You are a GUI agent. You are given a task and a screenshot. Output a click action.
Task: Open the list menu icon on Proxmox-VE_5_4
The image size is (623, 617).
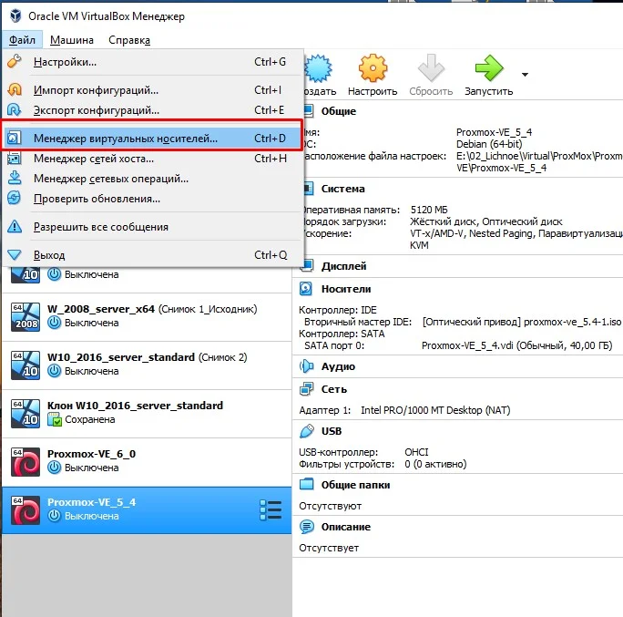pyautogui.click(x=271, y=510)
